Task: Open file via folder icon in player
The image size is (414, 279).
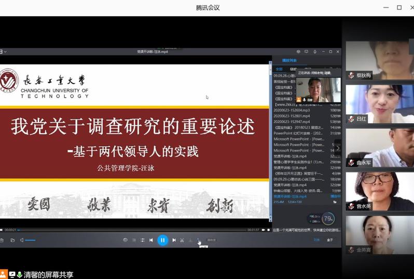Action: coord(12,240)
